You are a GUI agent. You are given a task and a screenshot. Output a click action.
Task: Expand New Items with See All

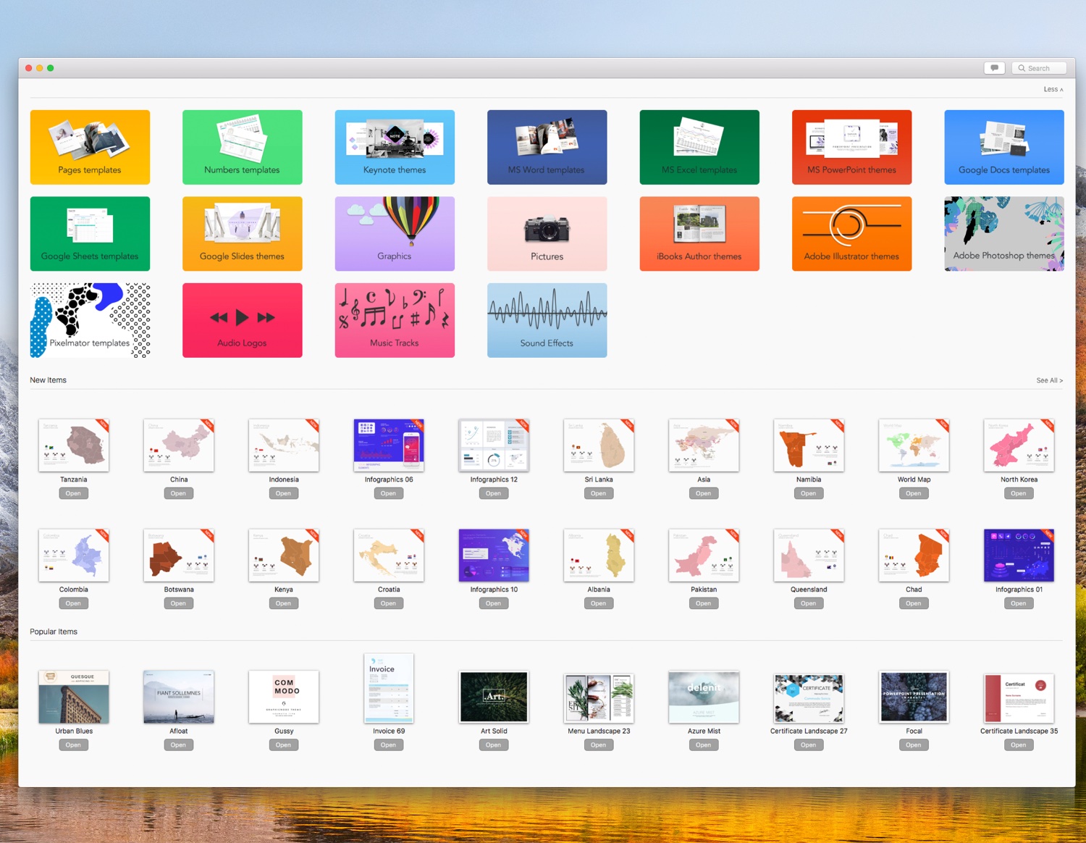tap(1049, 380)
